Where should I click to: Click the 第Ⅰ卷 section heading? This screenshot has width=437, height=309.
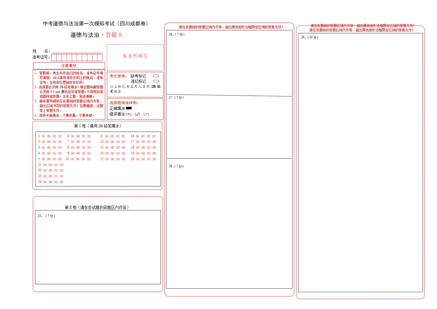98,126
